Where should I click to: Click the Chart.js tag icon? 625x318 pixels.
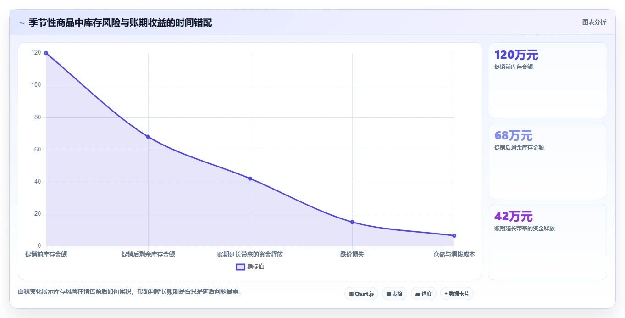[351, 294]
